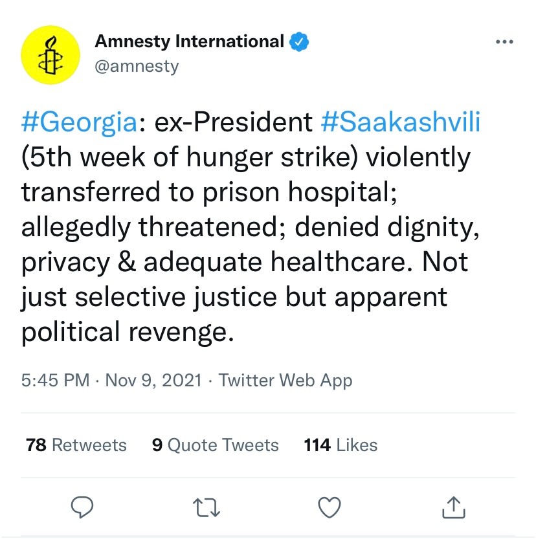Screen dimensions: 536x541
Task: Open the Twitter Web App source link
Action: [285, 380]
